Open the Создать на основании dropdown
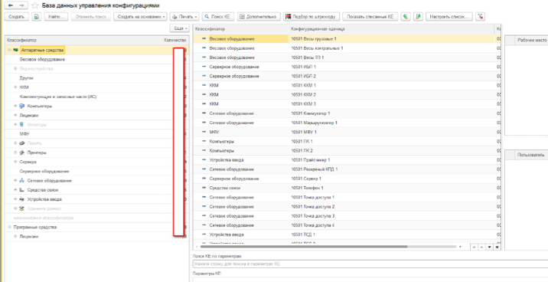Image resolution: width=548 pixels, height=282 pixels. tap(140, 16)
